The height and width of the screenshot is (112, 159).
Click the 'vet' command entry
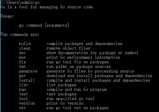pos(22,108)
